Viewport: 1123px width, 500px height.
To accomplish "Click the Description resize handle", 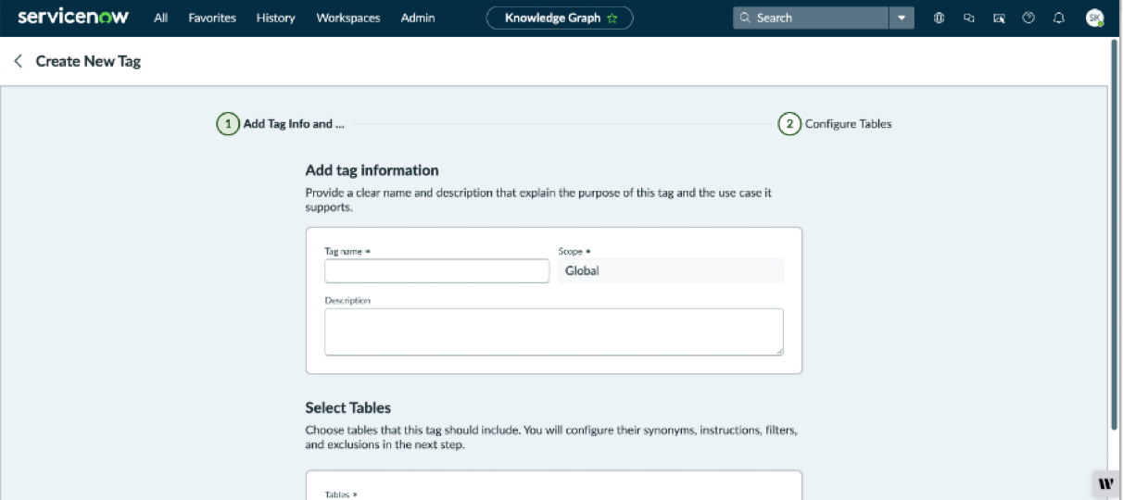I will (x=779, y=351).
